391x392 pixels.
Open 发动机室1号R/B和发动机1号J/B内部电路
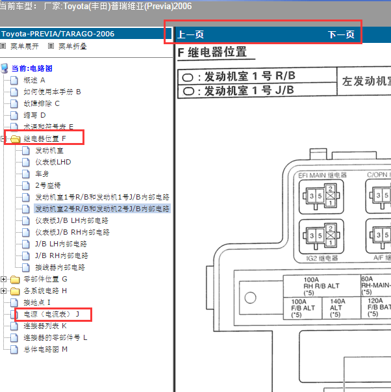click(x=103, y=197)
